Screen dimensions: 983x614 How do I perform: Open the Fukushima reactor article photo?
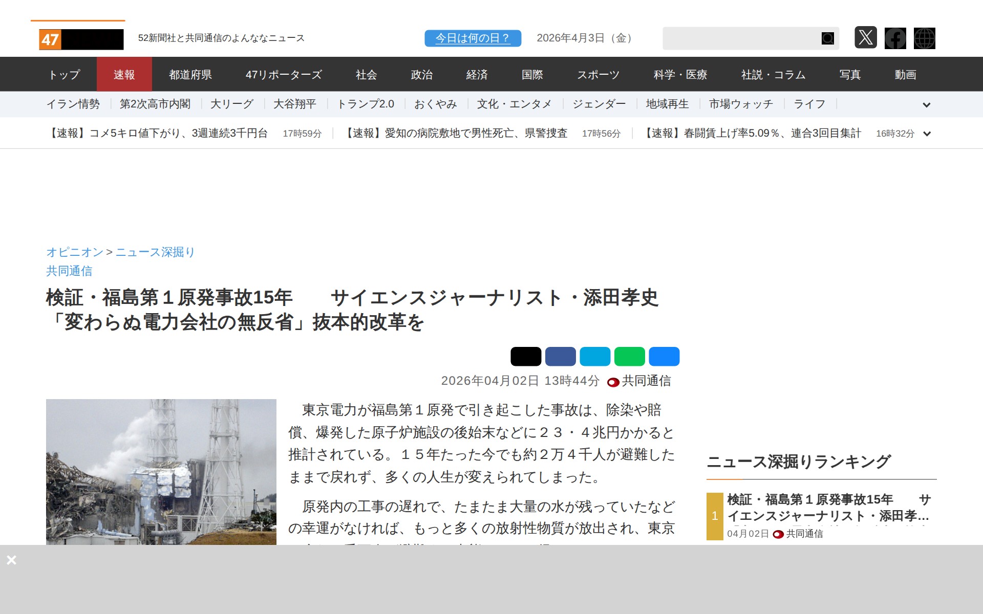[161, 472]
